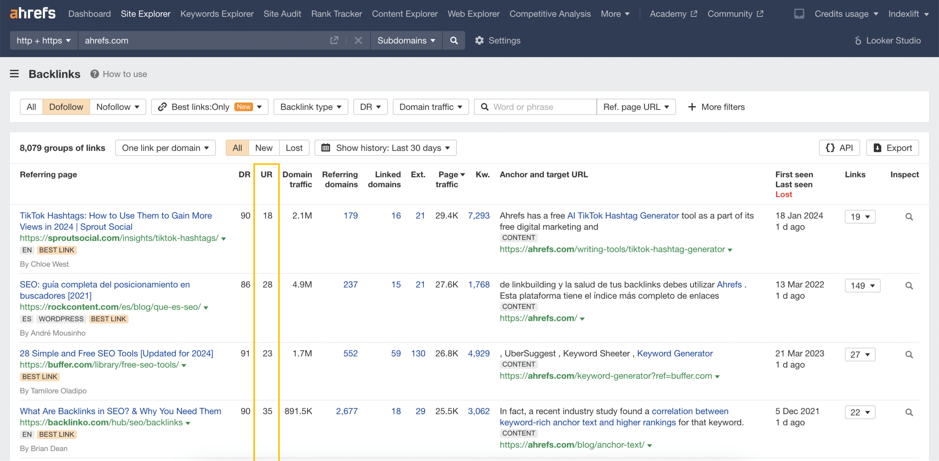Open the One link per domain dropdown

165,148
